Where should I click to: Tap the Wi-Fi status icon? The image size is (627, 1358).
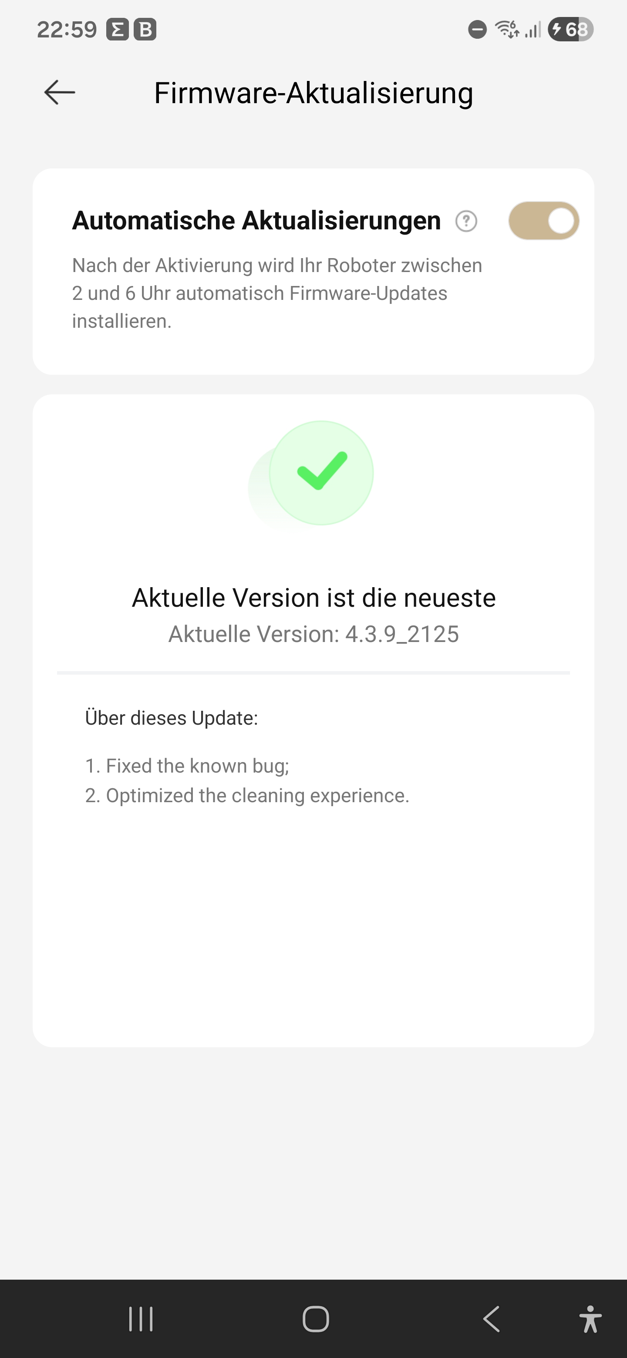507,29
